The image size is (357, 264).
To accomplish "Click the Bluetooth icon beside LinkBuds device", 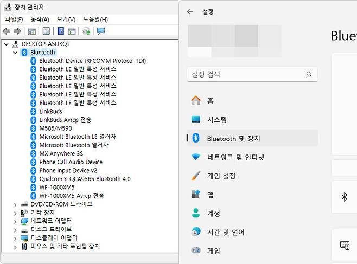I will point(33,112).
